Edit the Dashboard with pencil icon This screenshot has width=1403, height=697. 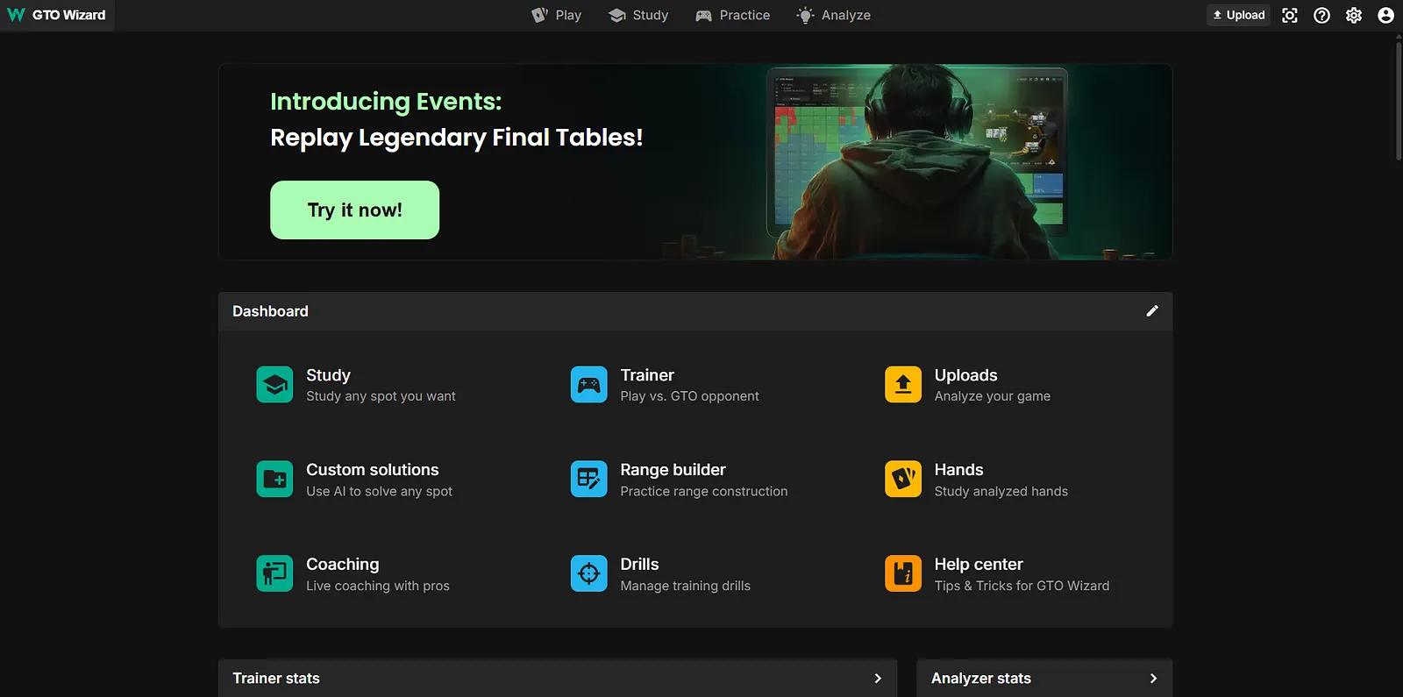pyautogui.click(x=1152, y=311)
